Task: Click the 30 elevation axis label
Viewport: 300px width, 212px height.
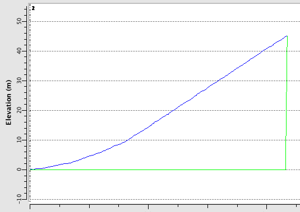Action: pyautogui.click(x=19, y=81)
